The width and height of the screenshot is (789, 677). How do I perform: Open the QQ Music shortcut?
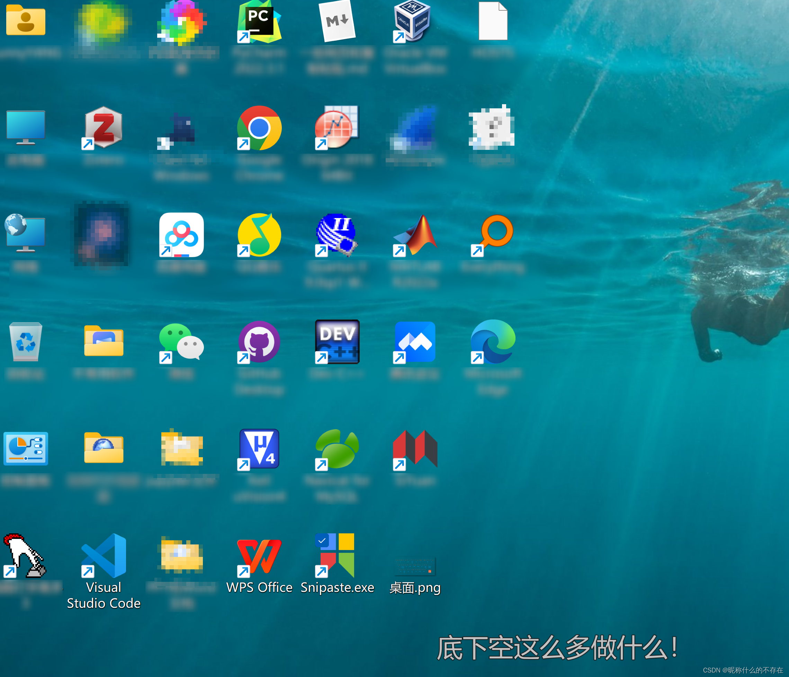point(259,235)
